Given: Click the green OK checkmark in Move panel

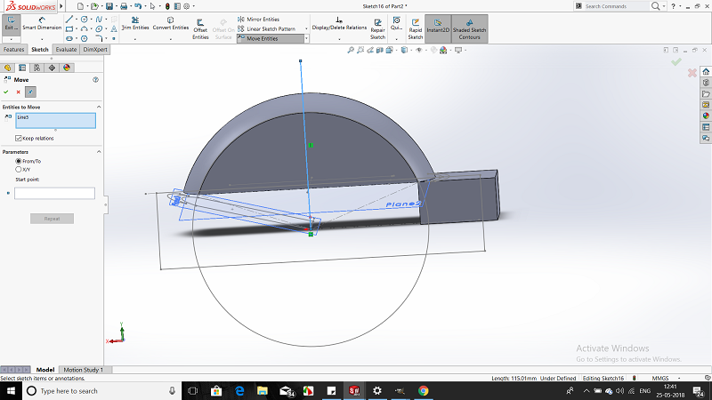Looking at the screenshot, I should [6, 92].
